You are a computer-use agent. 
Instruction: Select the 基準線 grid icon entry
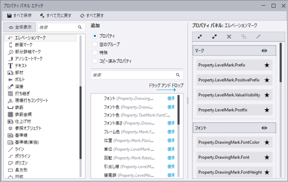10,135
